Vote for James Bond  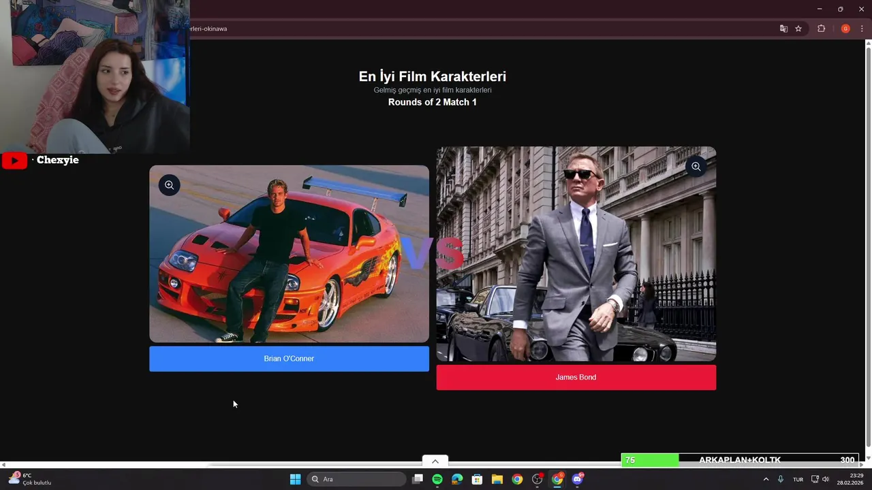576,378
